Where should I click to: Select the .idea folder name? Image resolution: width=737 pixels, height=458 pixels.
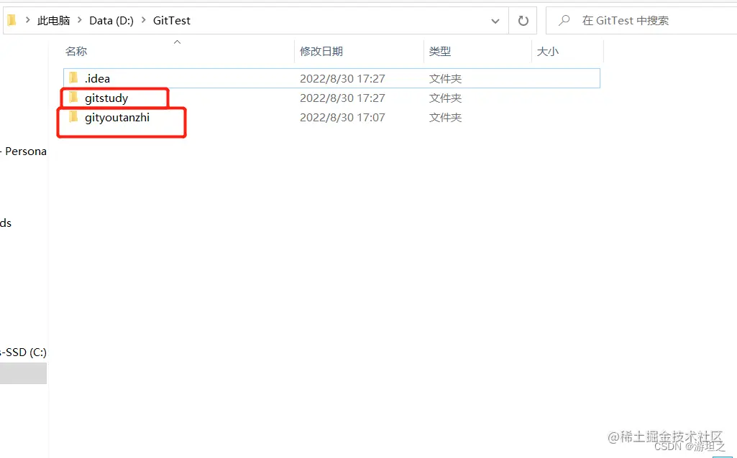point(97,78)
